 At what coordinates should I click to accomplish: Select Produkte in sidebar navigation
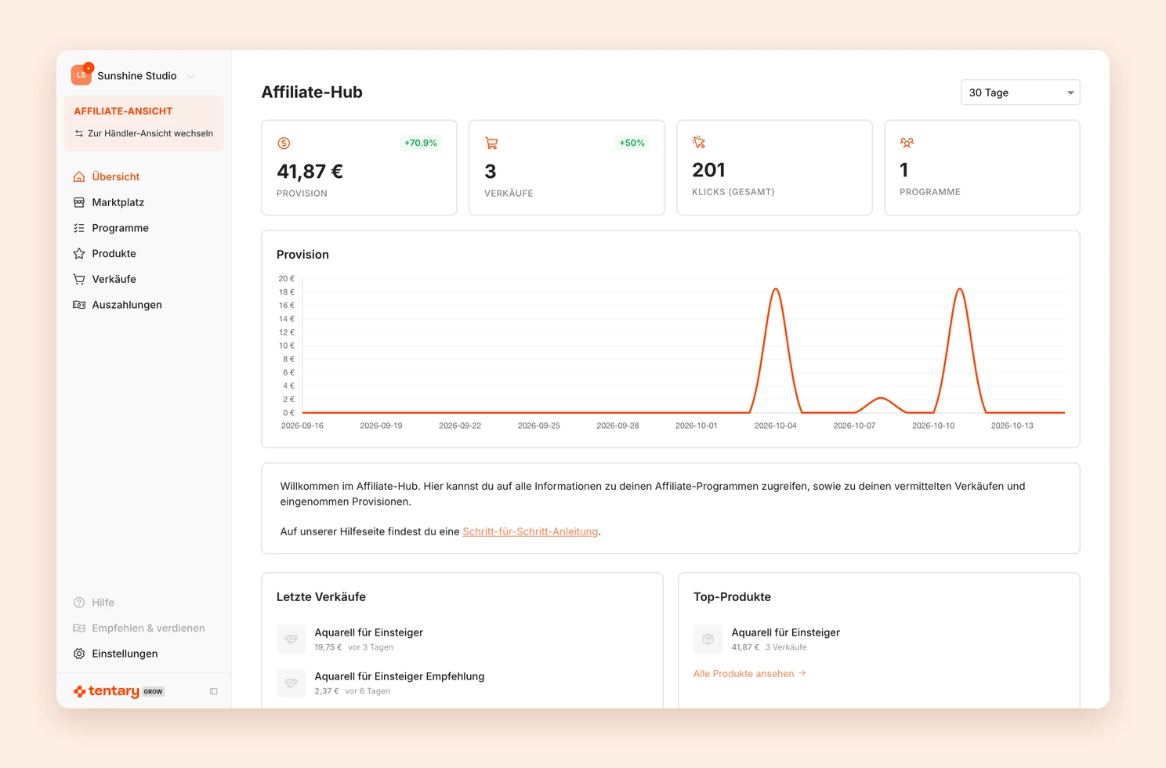[x=114, y=253]
